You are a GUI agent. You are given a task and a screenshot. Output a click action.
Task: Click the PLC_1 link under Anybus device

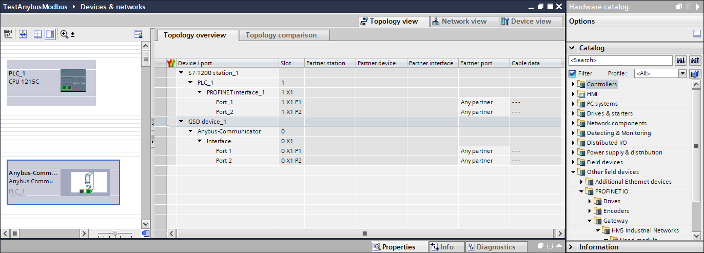click(16, 191)
